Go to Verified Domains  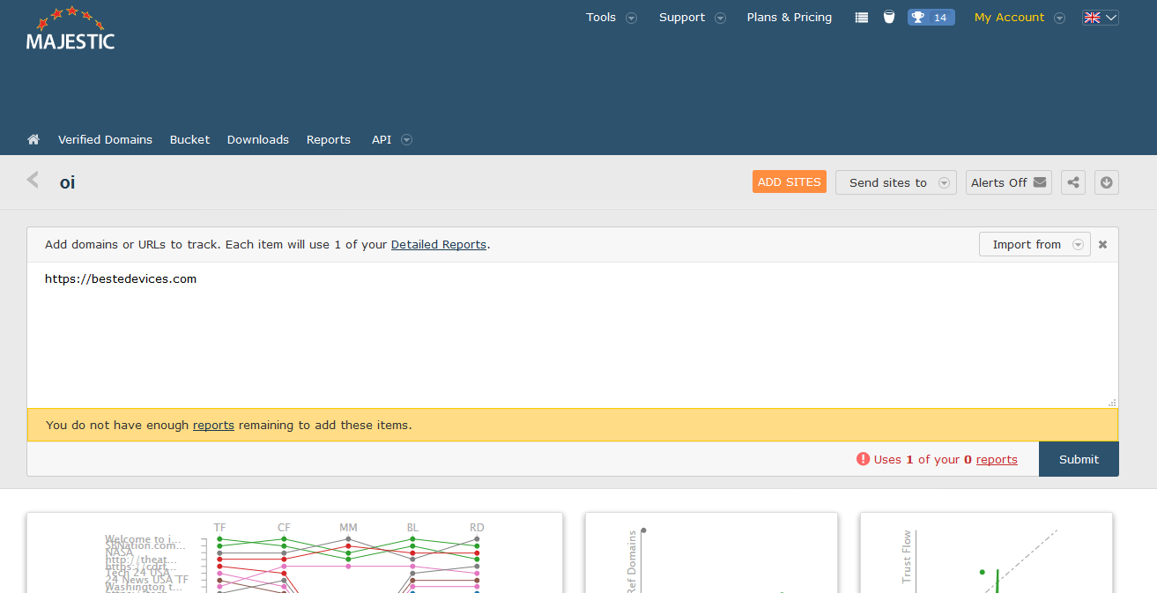point(105,139)
